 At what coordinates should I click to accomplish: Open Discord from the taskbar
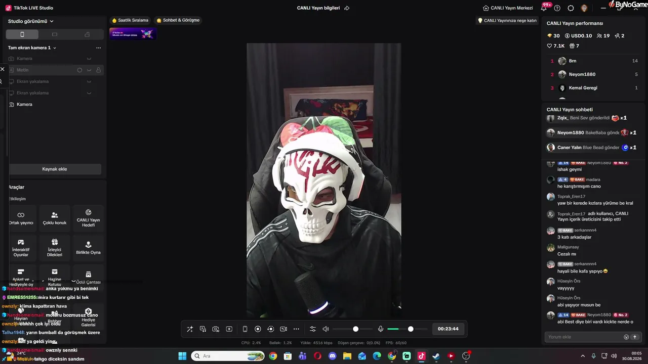point(332,356)
